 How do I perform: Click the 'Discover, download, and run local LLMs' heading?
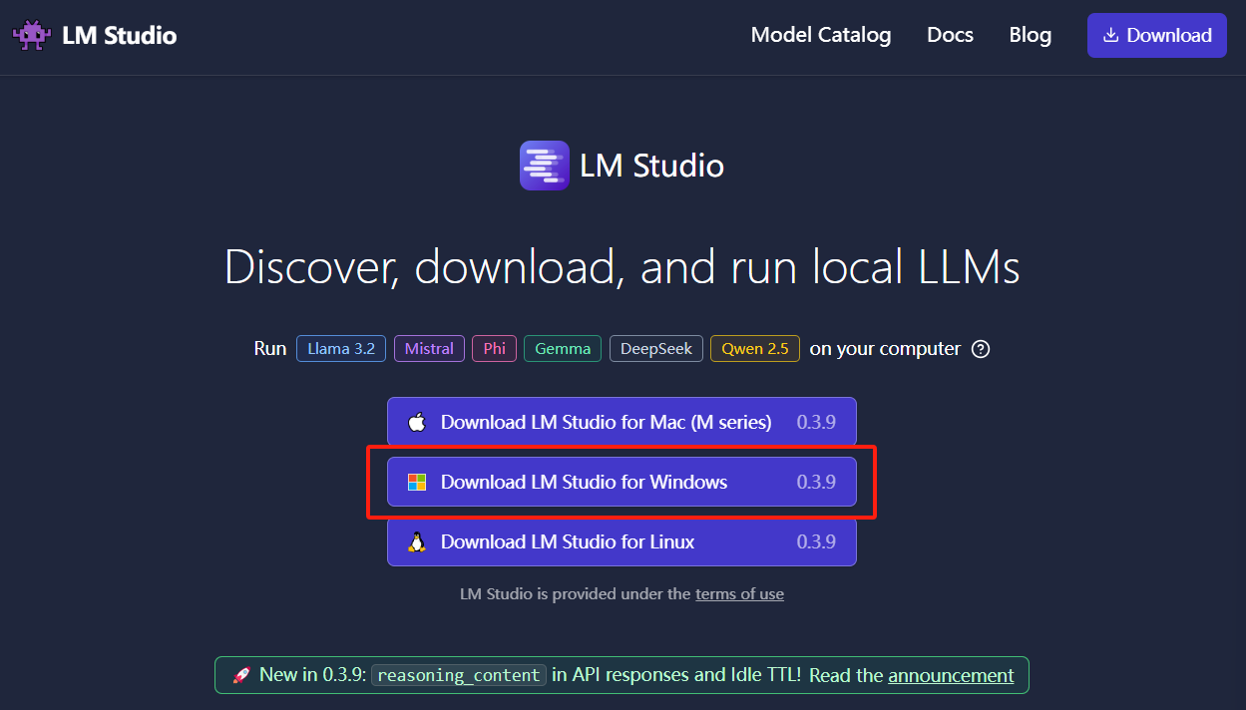(x=623, y=266)
